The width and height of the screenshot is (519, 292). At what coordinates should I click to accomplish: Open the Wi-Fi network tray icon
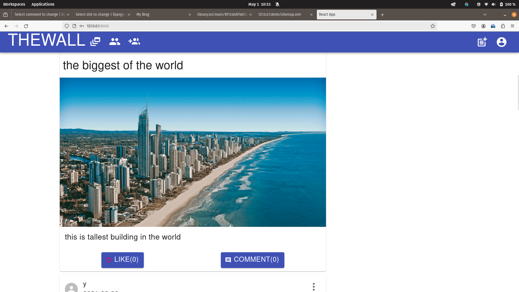pos(486,4)
